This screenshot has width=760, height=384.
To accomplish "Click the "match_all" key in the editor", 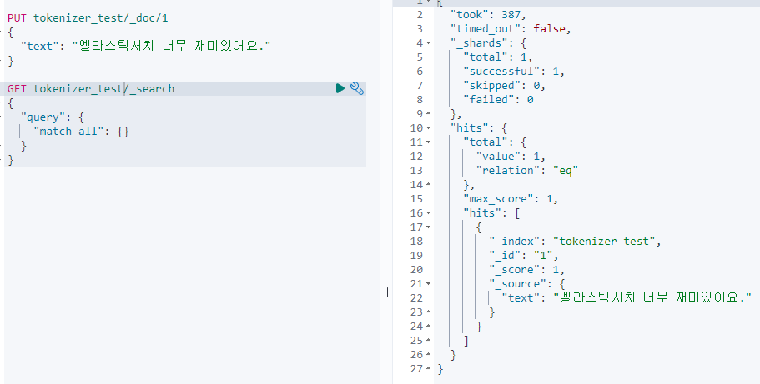I will click(x=69, y=132).
